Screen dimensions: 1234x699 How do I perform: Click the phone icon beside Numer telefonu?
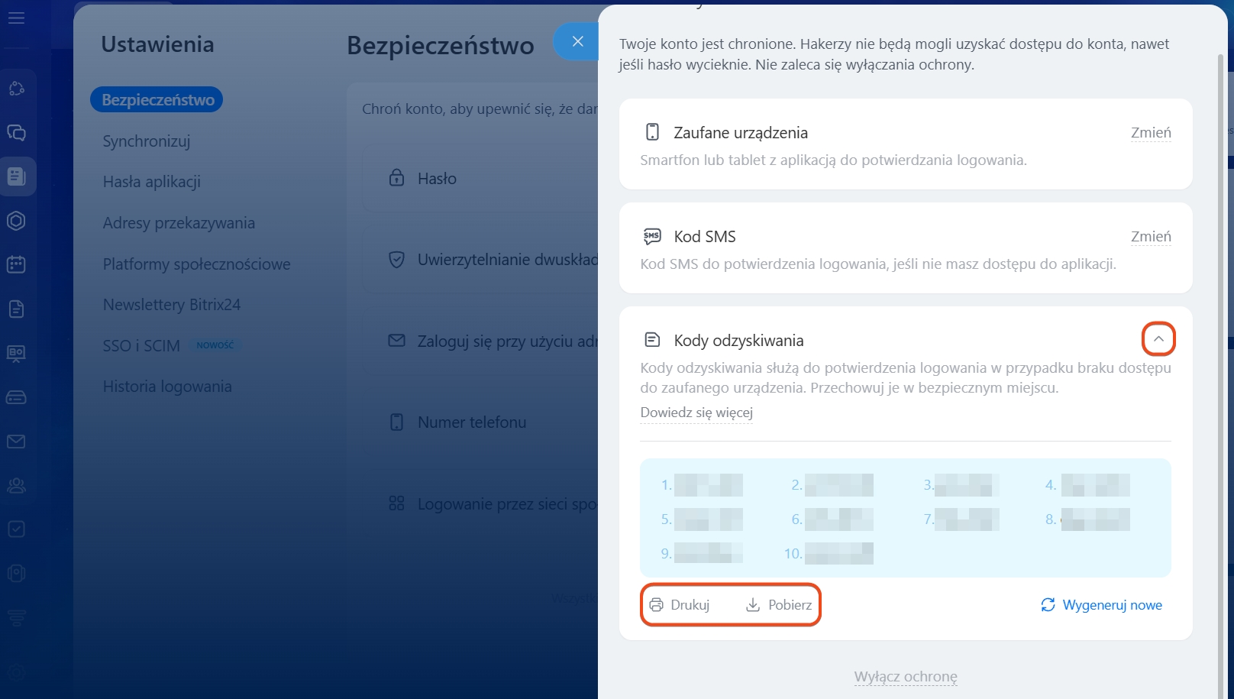click(396, 422)
